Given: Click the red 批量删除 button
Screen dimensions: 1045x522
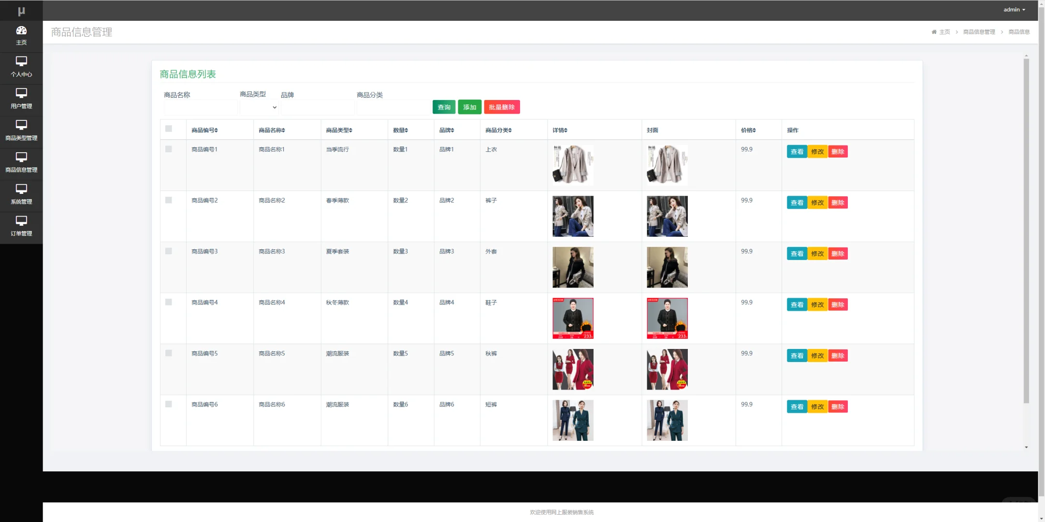Looking at the screenshot, I should (x=502, y=107).
